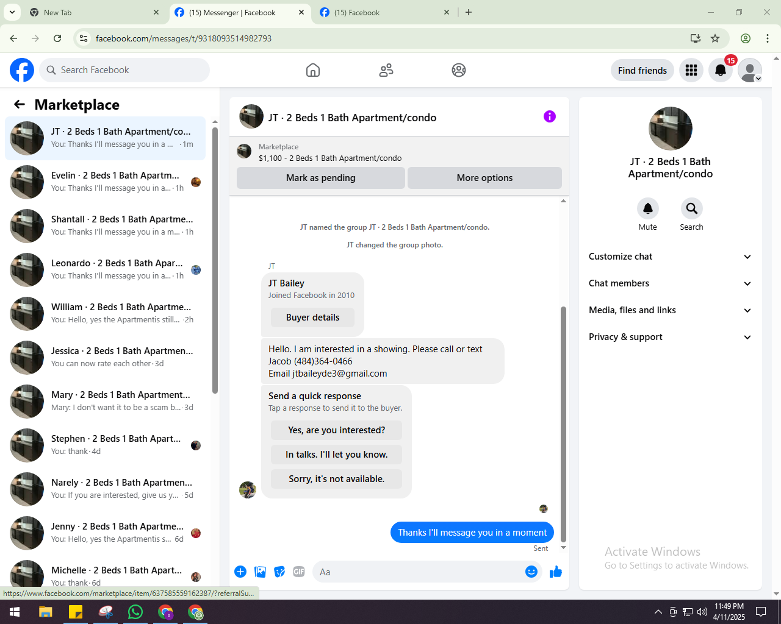Screen dimensions: 781x624
Task: Switch to the (15) Facebook tab
Action: click(x=386, y=12)
